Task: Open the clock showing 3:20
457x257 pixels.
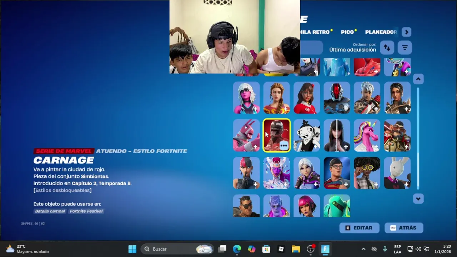Action: tap(442, 249)
